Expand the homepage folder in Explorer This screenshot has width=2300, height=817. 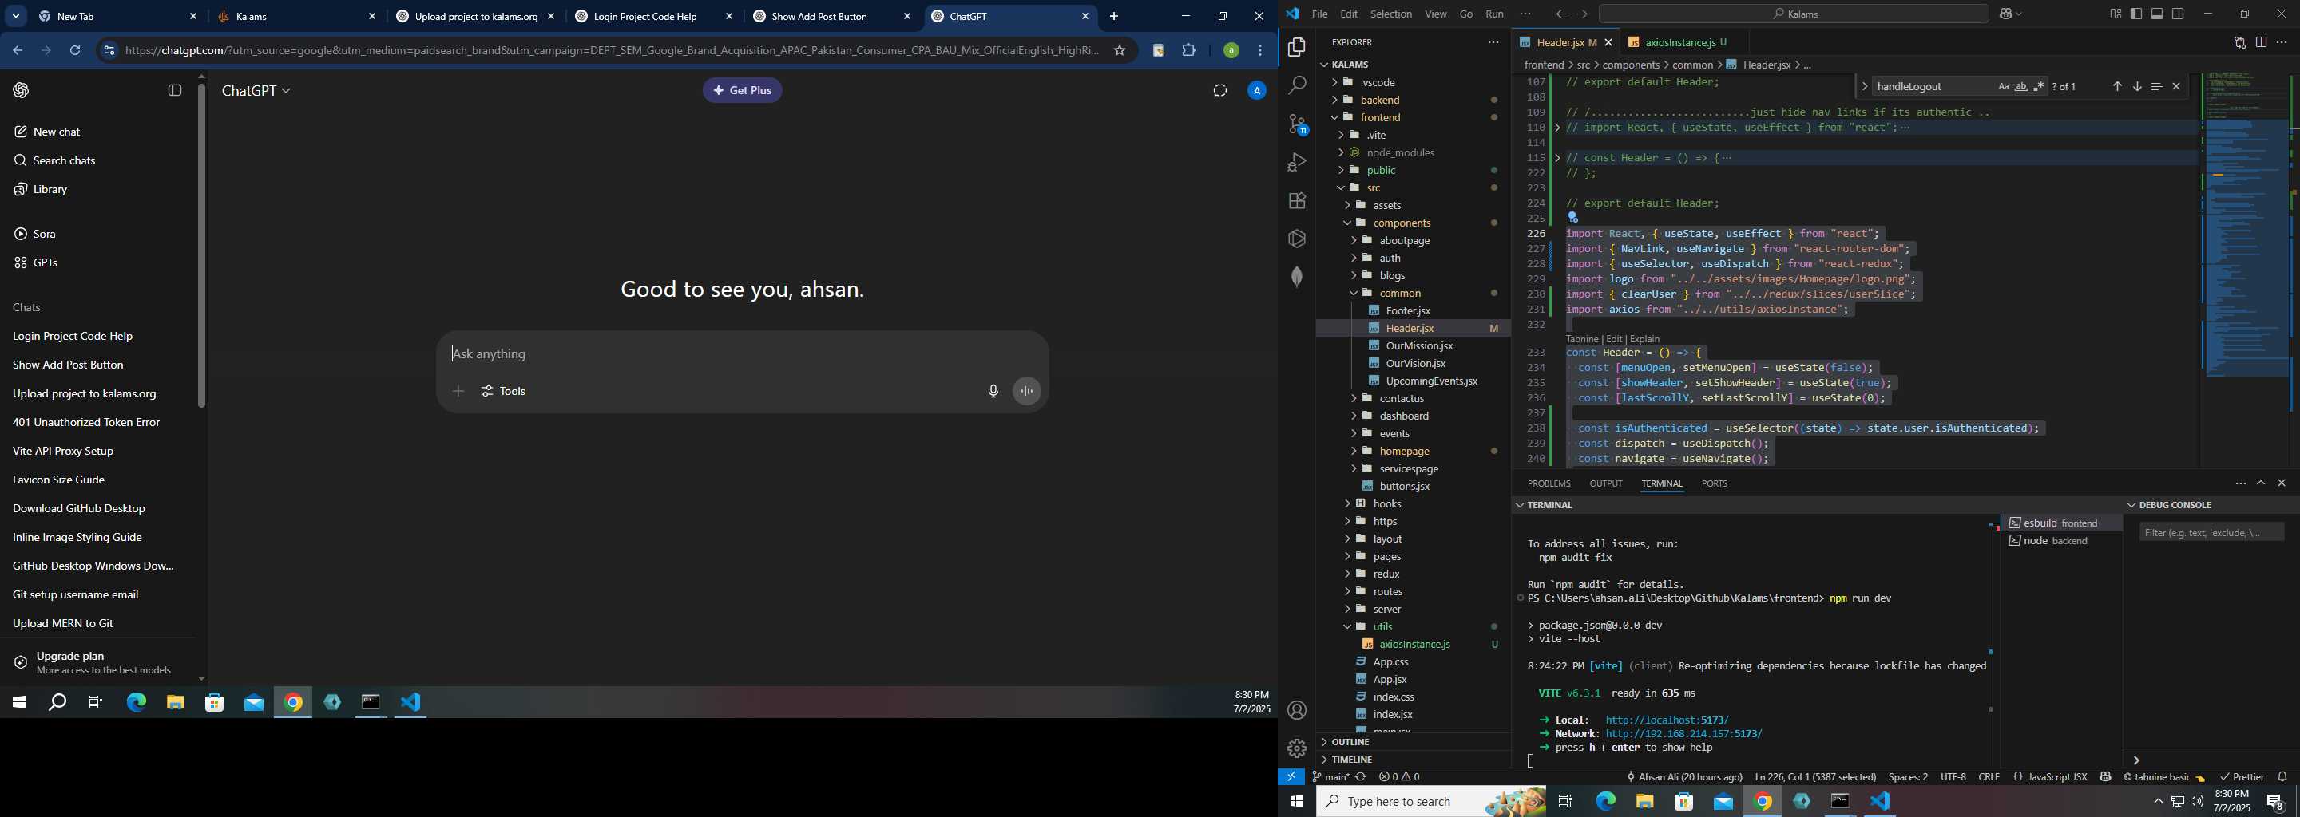1405,452
